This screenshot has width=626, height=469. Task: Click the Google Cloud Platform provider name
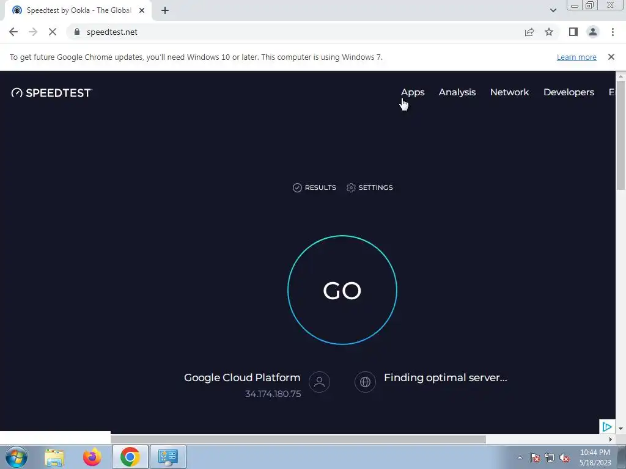242,377
